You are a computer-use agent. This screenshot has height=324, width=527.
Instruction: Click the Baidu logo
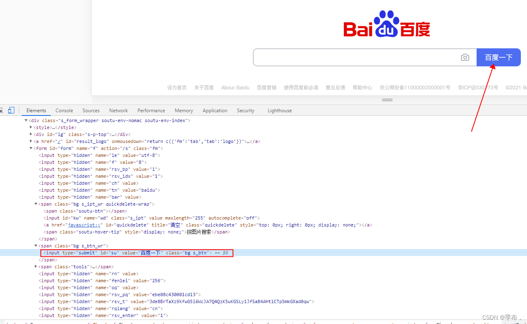pos(387,24)
